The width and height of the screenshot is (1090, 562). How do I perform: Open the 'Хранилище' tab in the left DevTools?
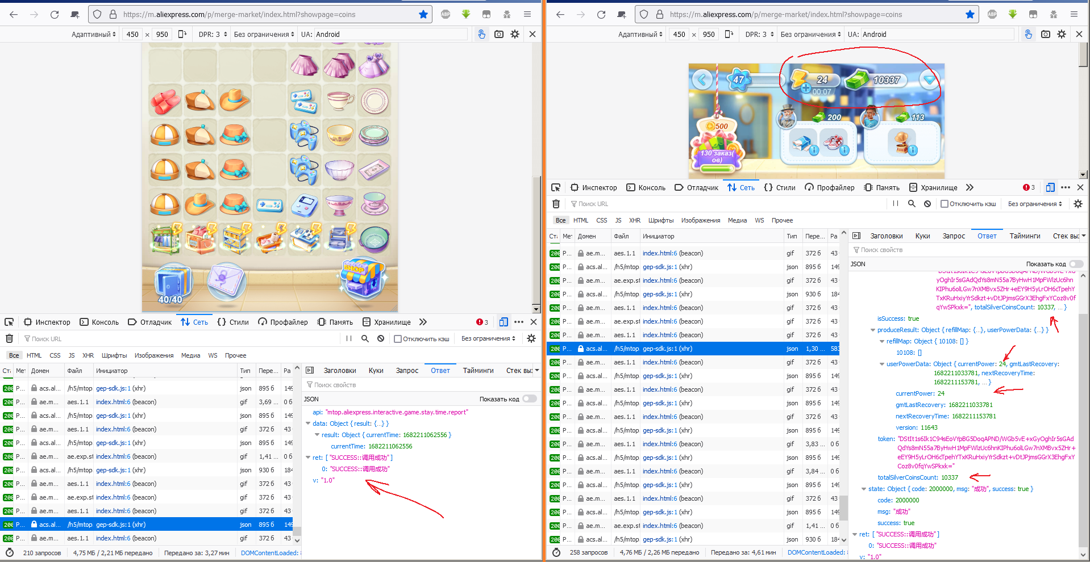[x=386, y=322]
